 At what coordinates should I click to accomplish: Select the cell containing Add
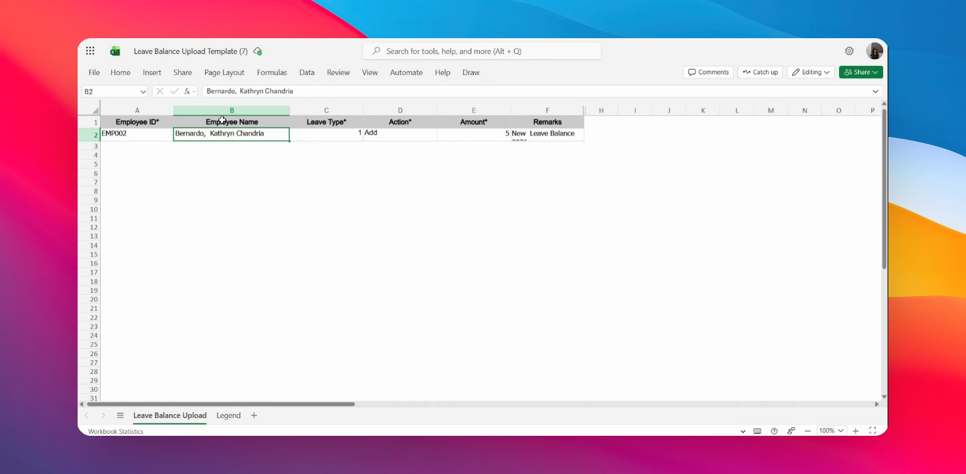pos(400,134)
